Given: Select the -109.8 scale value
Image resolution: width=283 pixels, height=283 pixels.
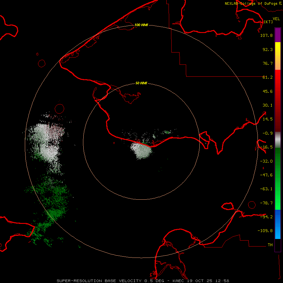Looking at the screenshot, I should (265, 231).
